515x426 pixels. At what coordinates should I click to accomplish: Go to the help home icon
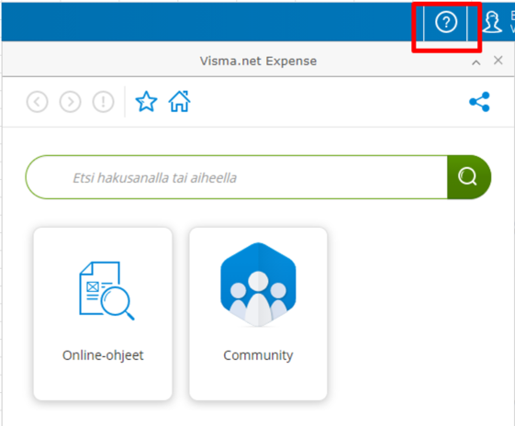[x=179, y=101]
